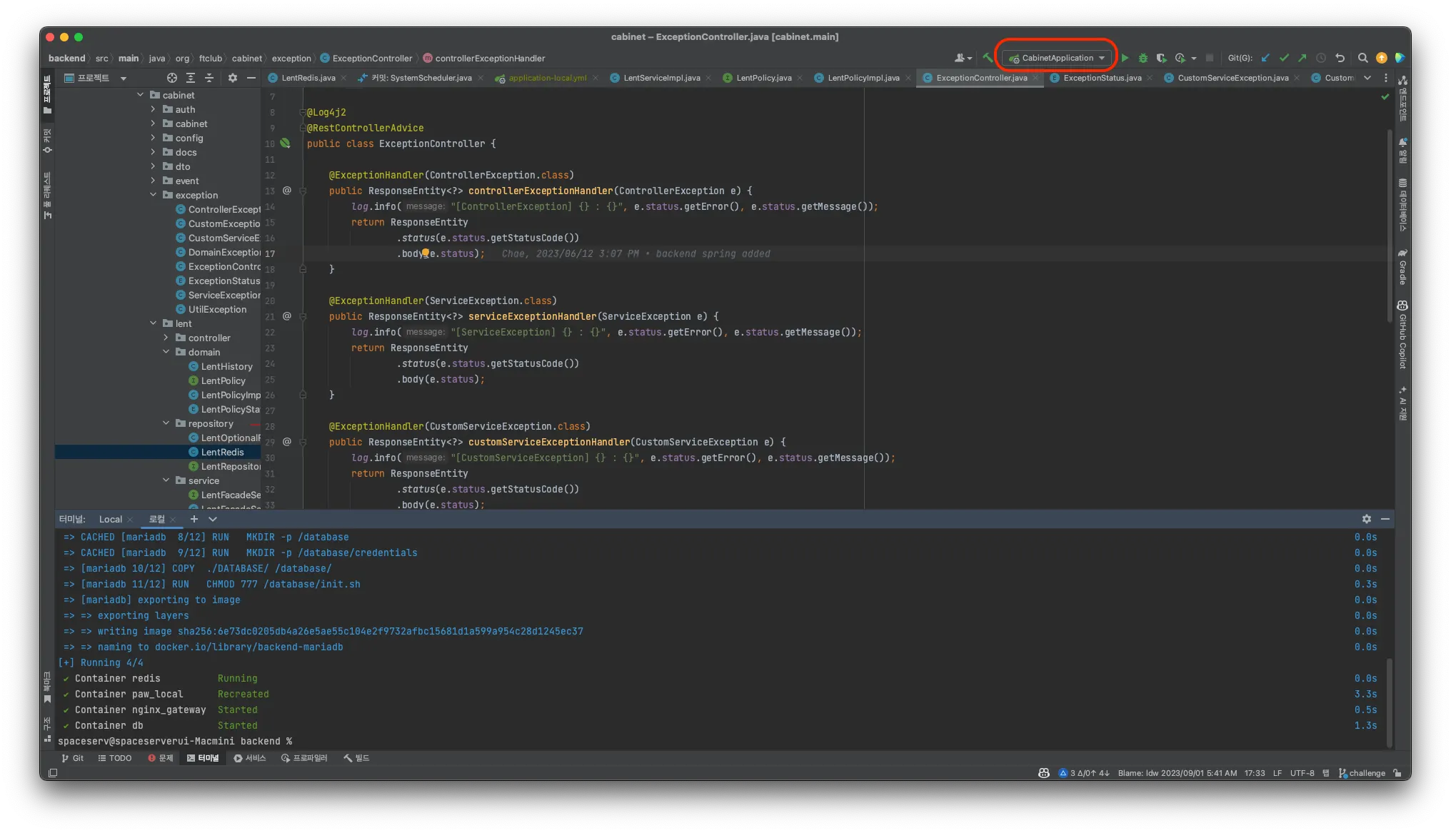This screenshot has width=1451, height=833.
Task: Run CabinetApplication with the green play button
Action: click(x=1125, y=58)
